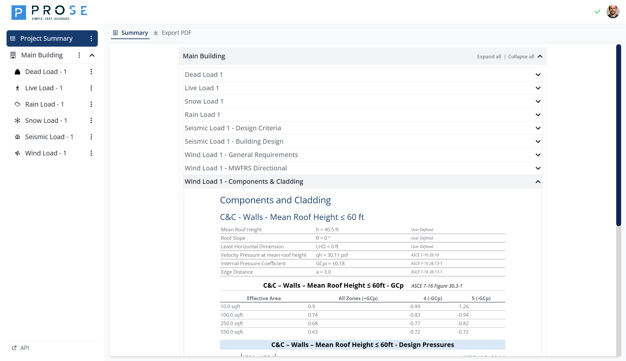Click the Project Summary grid icon
Image resolution: width=626 pixels, height=361 pixels.
point(12,38)
